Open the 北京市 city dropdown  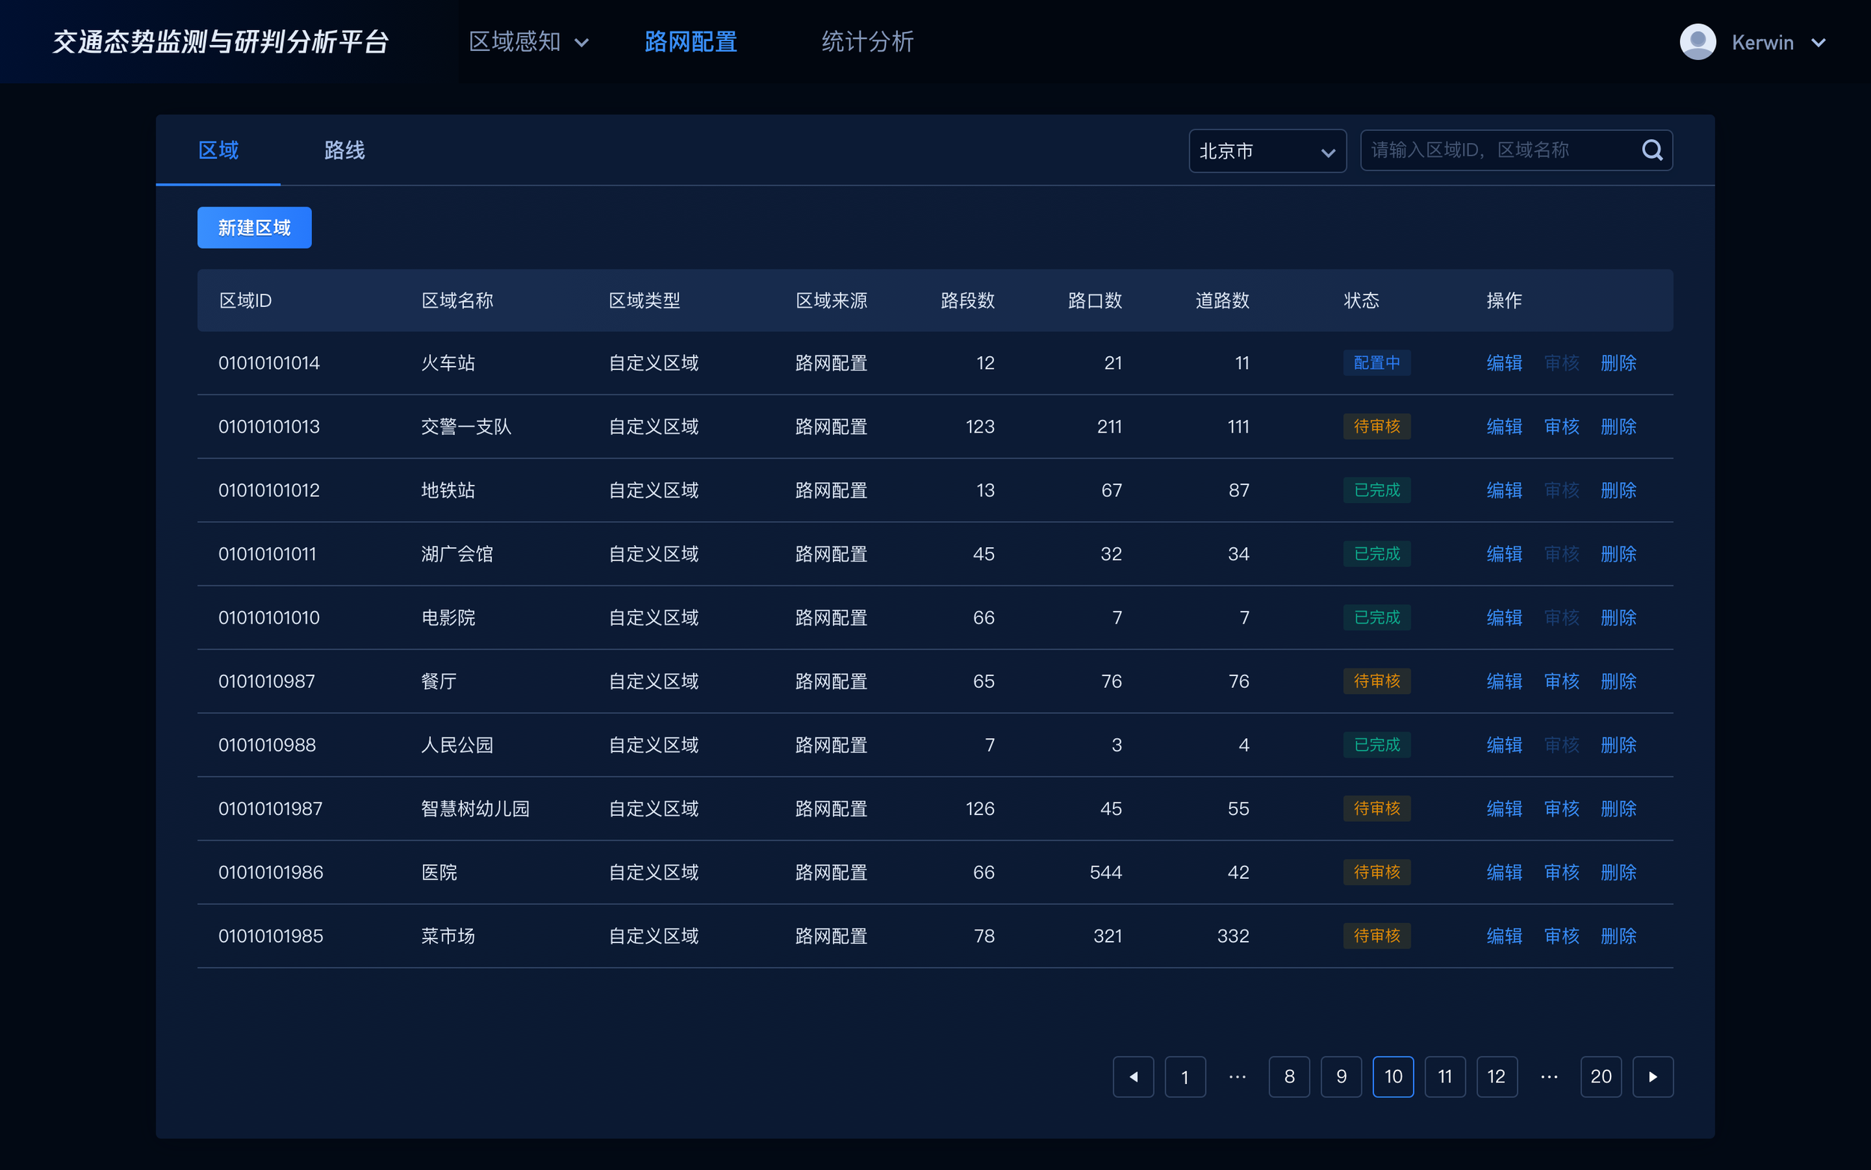coord(1266,151)
